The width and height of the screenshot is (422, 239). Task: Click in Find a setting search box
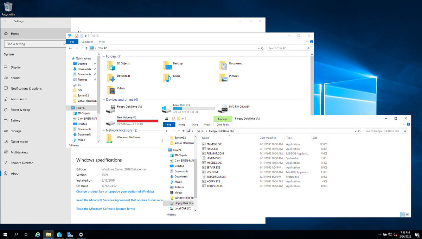[x=35, y=44]
